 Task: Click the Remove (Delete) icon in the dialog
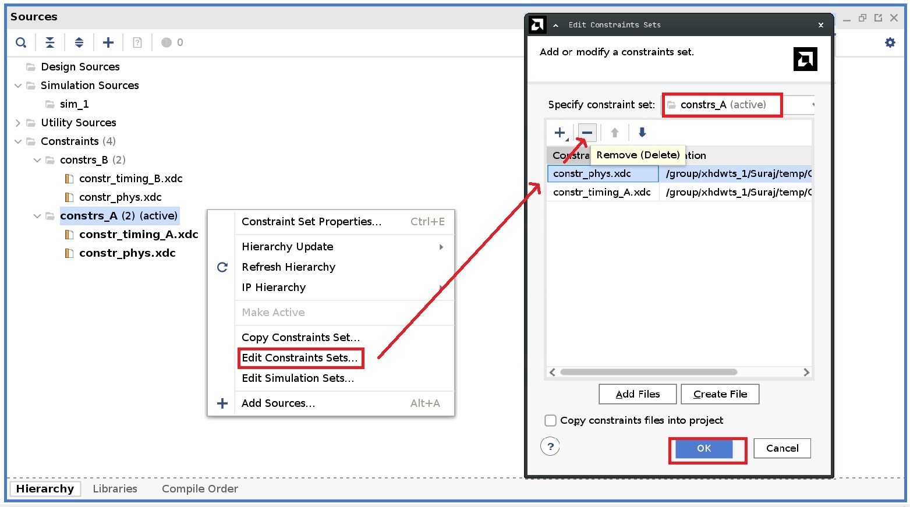pyautogui.click(x=587, y=132)
